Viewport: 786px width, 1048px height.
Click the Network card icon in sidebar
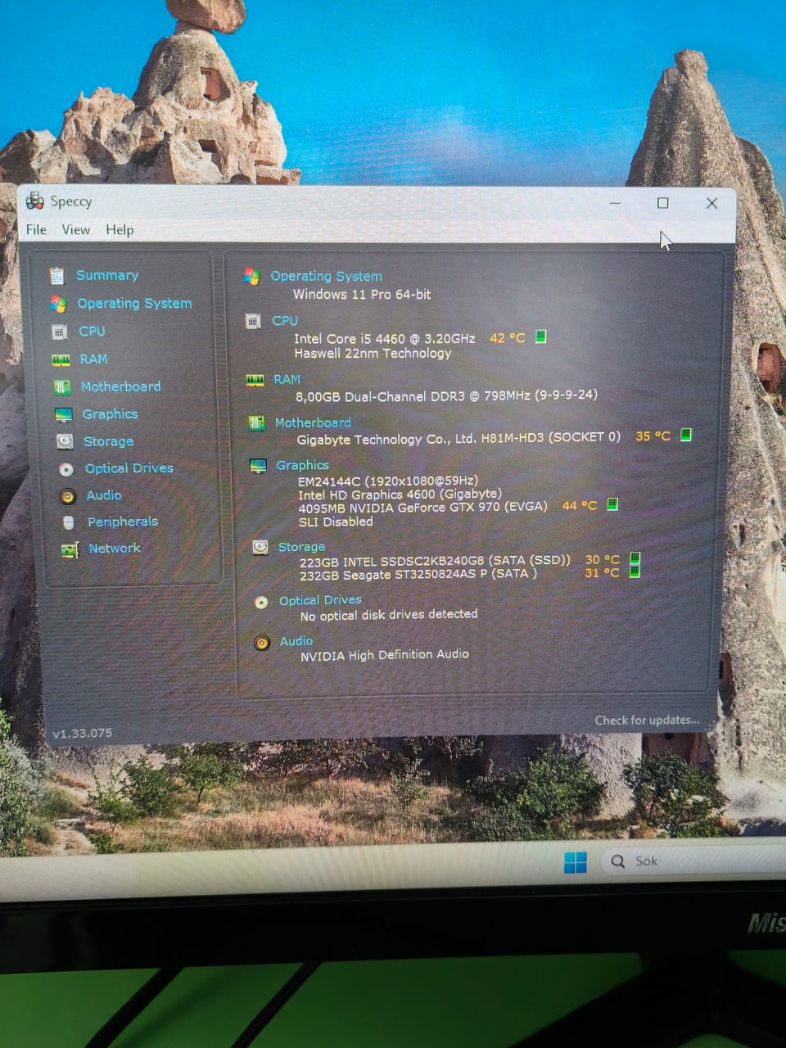tap(70, 549)
